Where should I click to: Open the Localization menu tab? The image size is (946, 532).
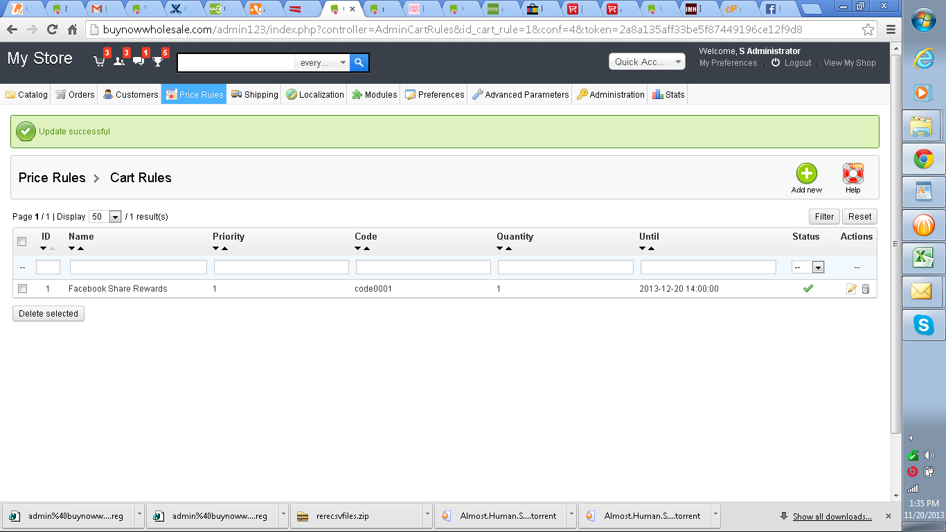(314, 94)
